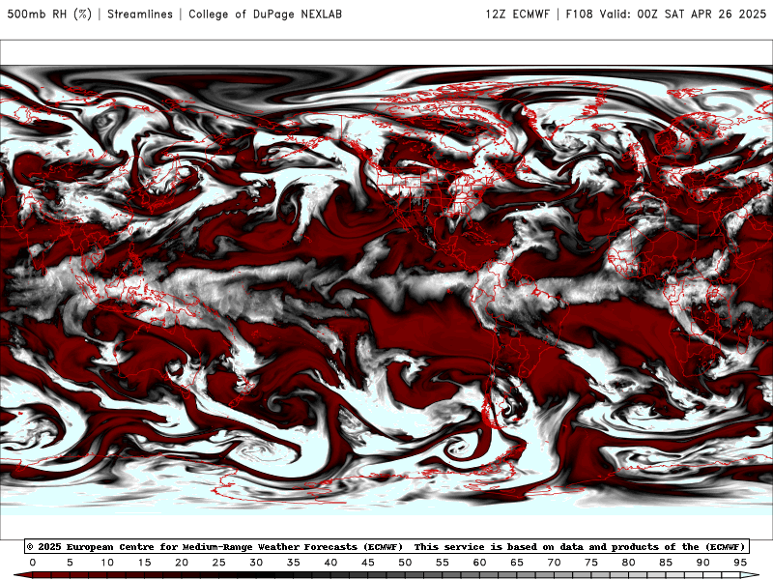Click the "25" tick label on the legend
Viewport: 773px width, 580px height.
point(219,563)
